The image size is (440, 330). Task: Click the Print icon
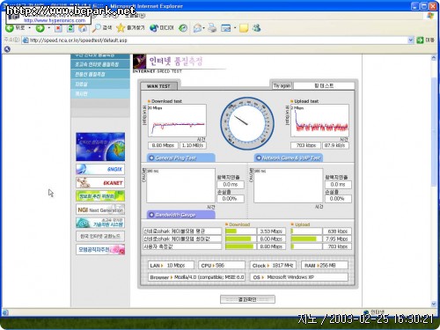(x=212, y=28)
